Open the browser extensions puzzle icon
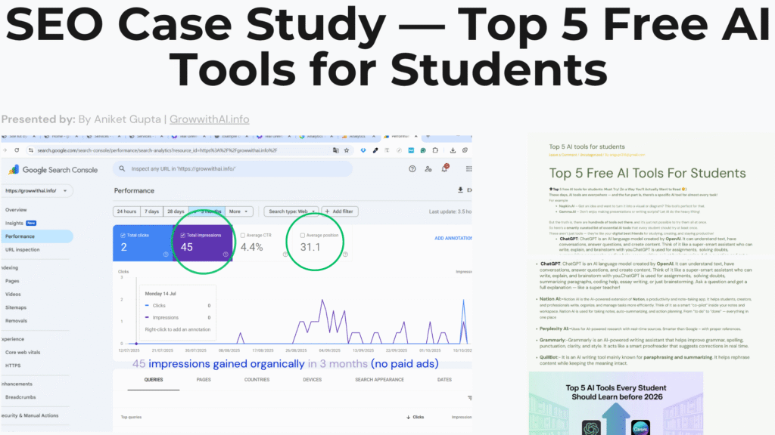The height and width of the screenshot is (435, 775). [434, 150]
